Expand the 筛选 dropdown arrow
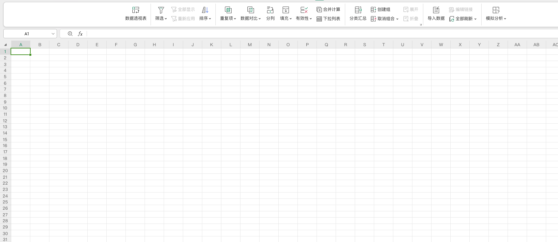The height and width of the screenshot is (242, 558). 166,18
